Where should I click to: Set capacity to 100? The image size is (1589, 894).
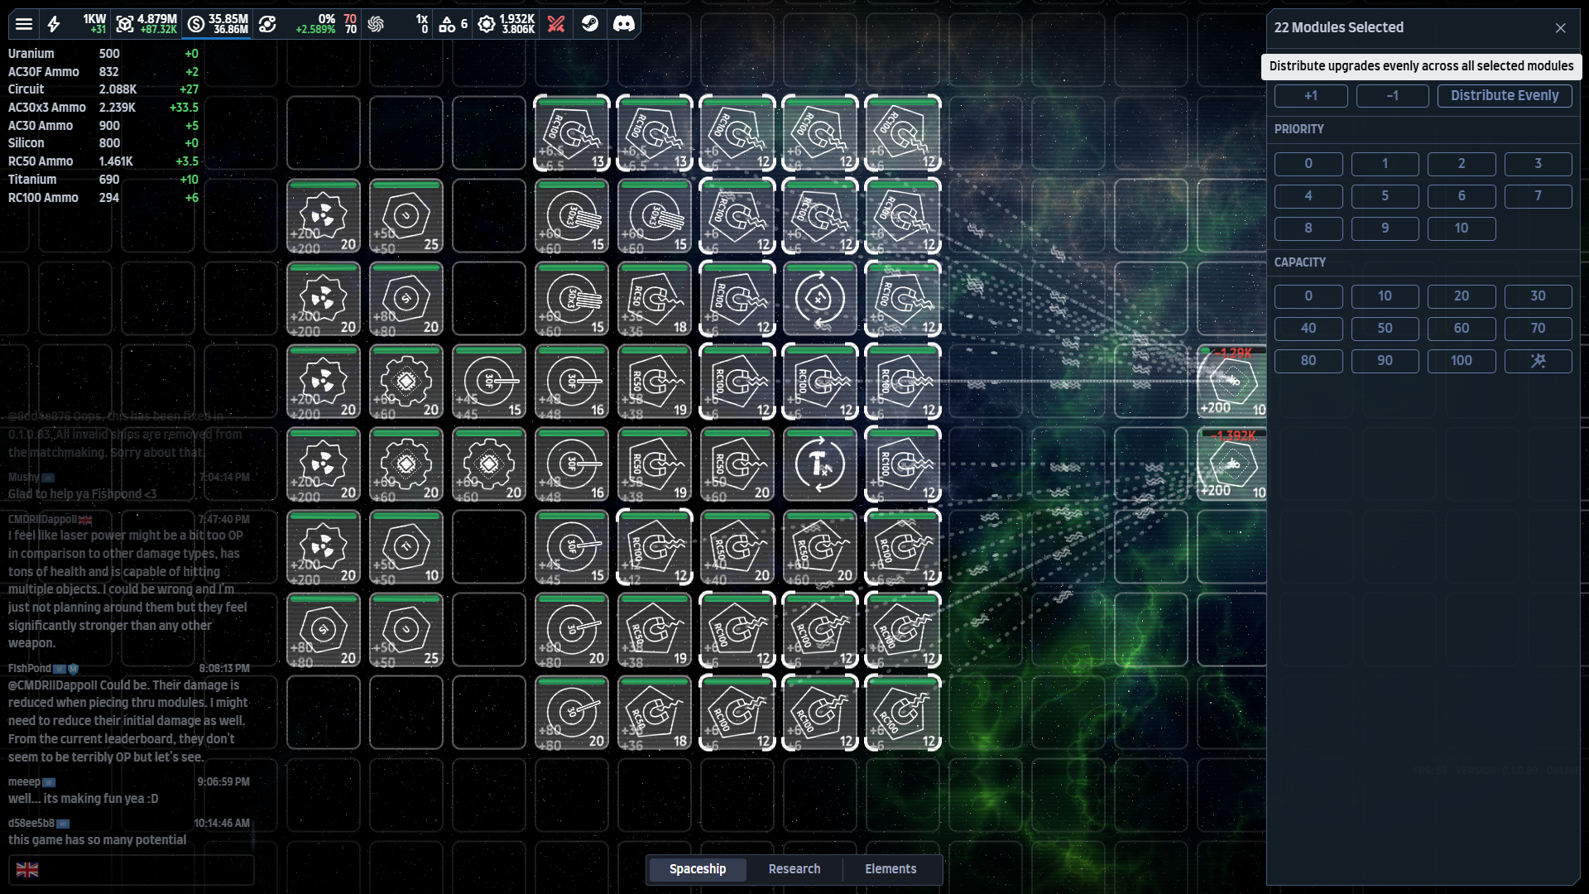[1462, 361]
